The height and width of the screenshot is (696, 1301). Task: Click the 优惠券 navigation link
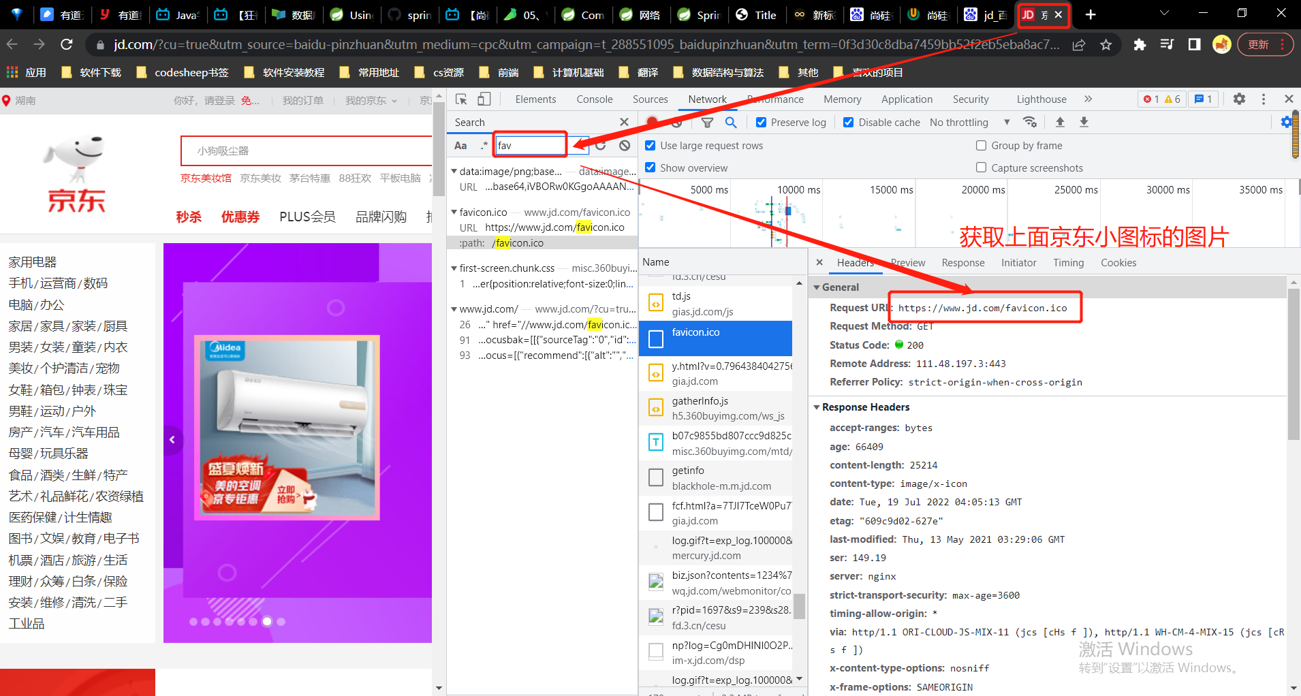click(240, 217)
